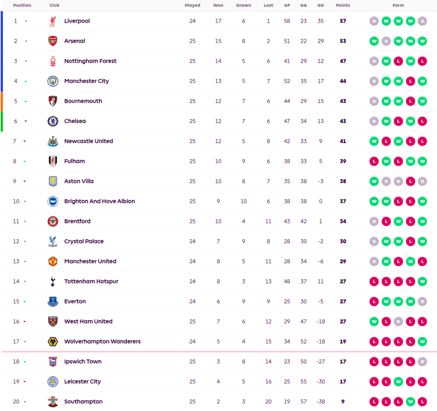Image resolution: width=437 pixels, height=411 pixels.
Task: Open the Crystal Palace team link
Action: 84,241
